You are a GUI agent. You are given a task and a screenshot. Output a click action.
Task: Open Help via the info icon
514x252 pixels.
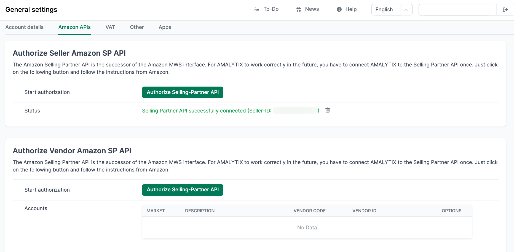[x=339, y=9]
